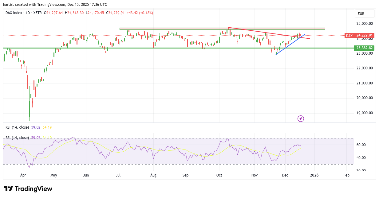Click the Jul label on the time axis

click(118, 175)
